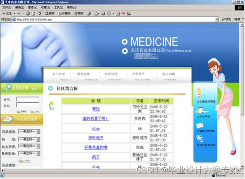The image size is (245, 179).
Task: Click the vertical scrollbar up arrow
Action: pyautogui.click(x=242, y=25)
